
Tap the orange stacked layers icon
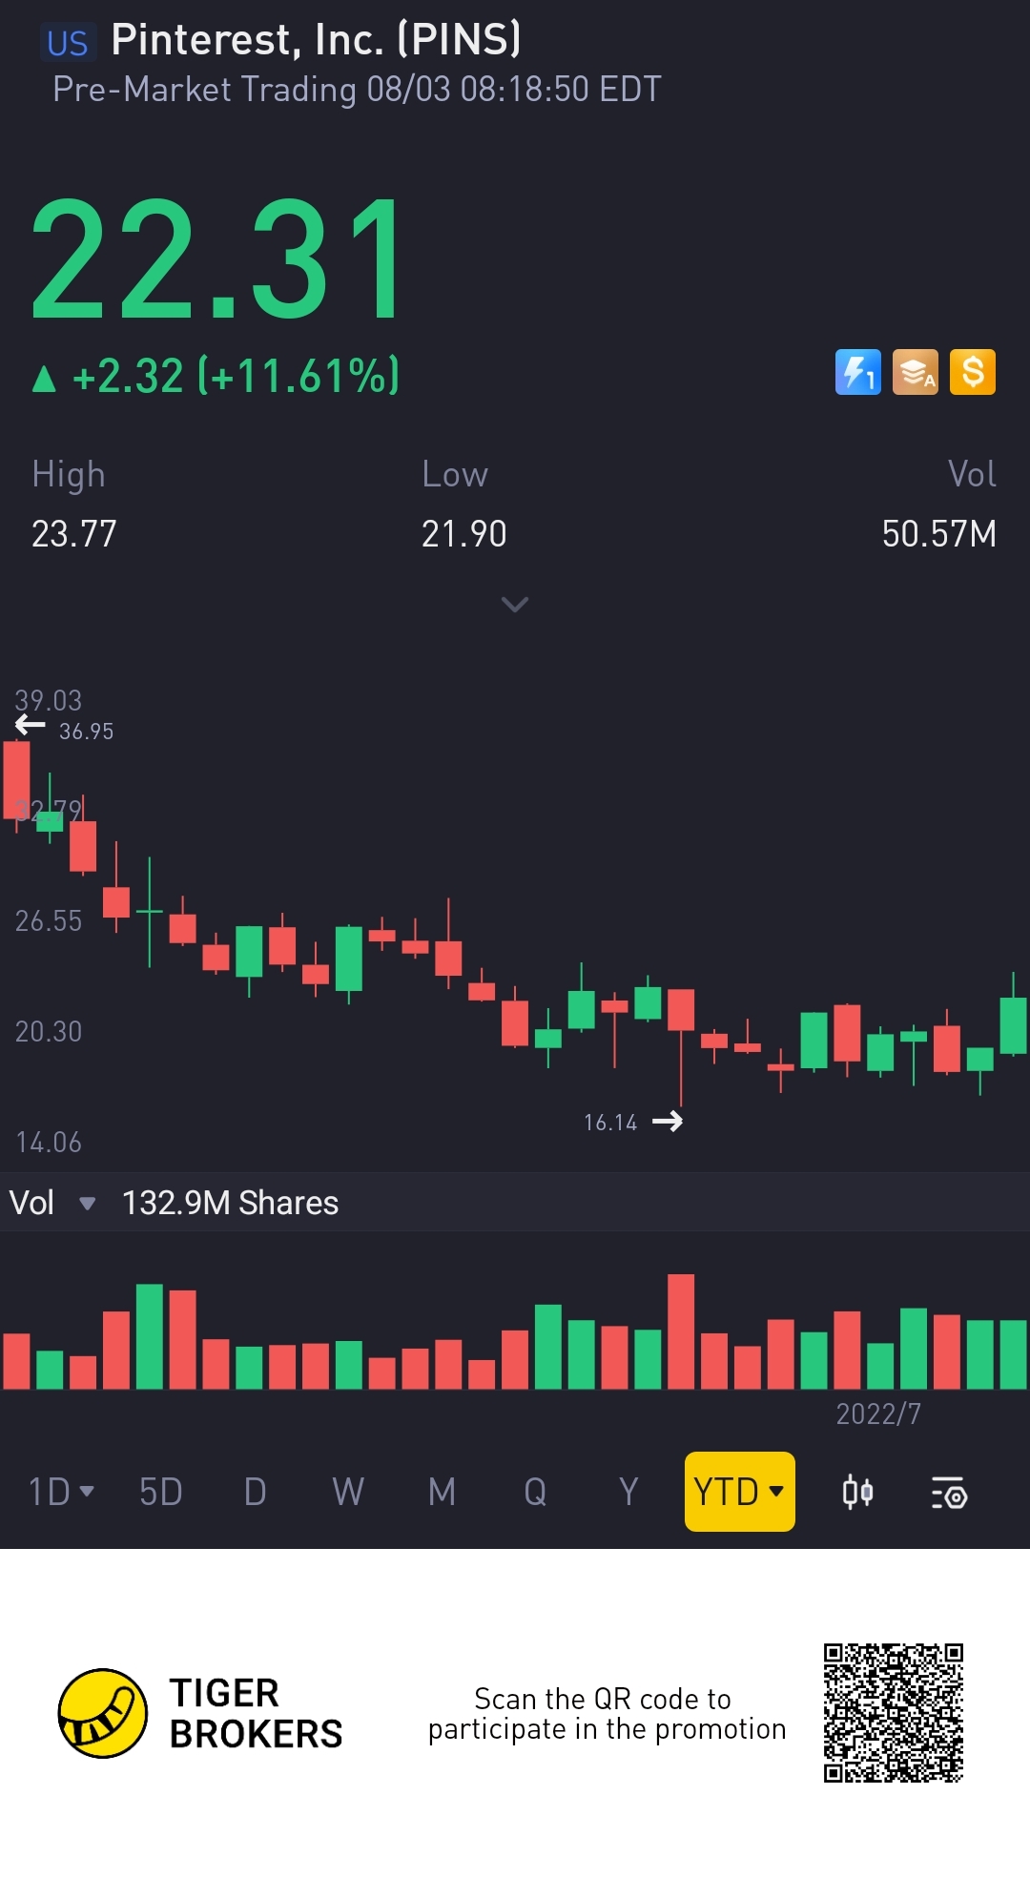(x=915, y=372)
